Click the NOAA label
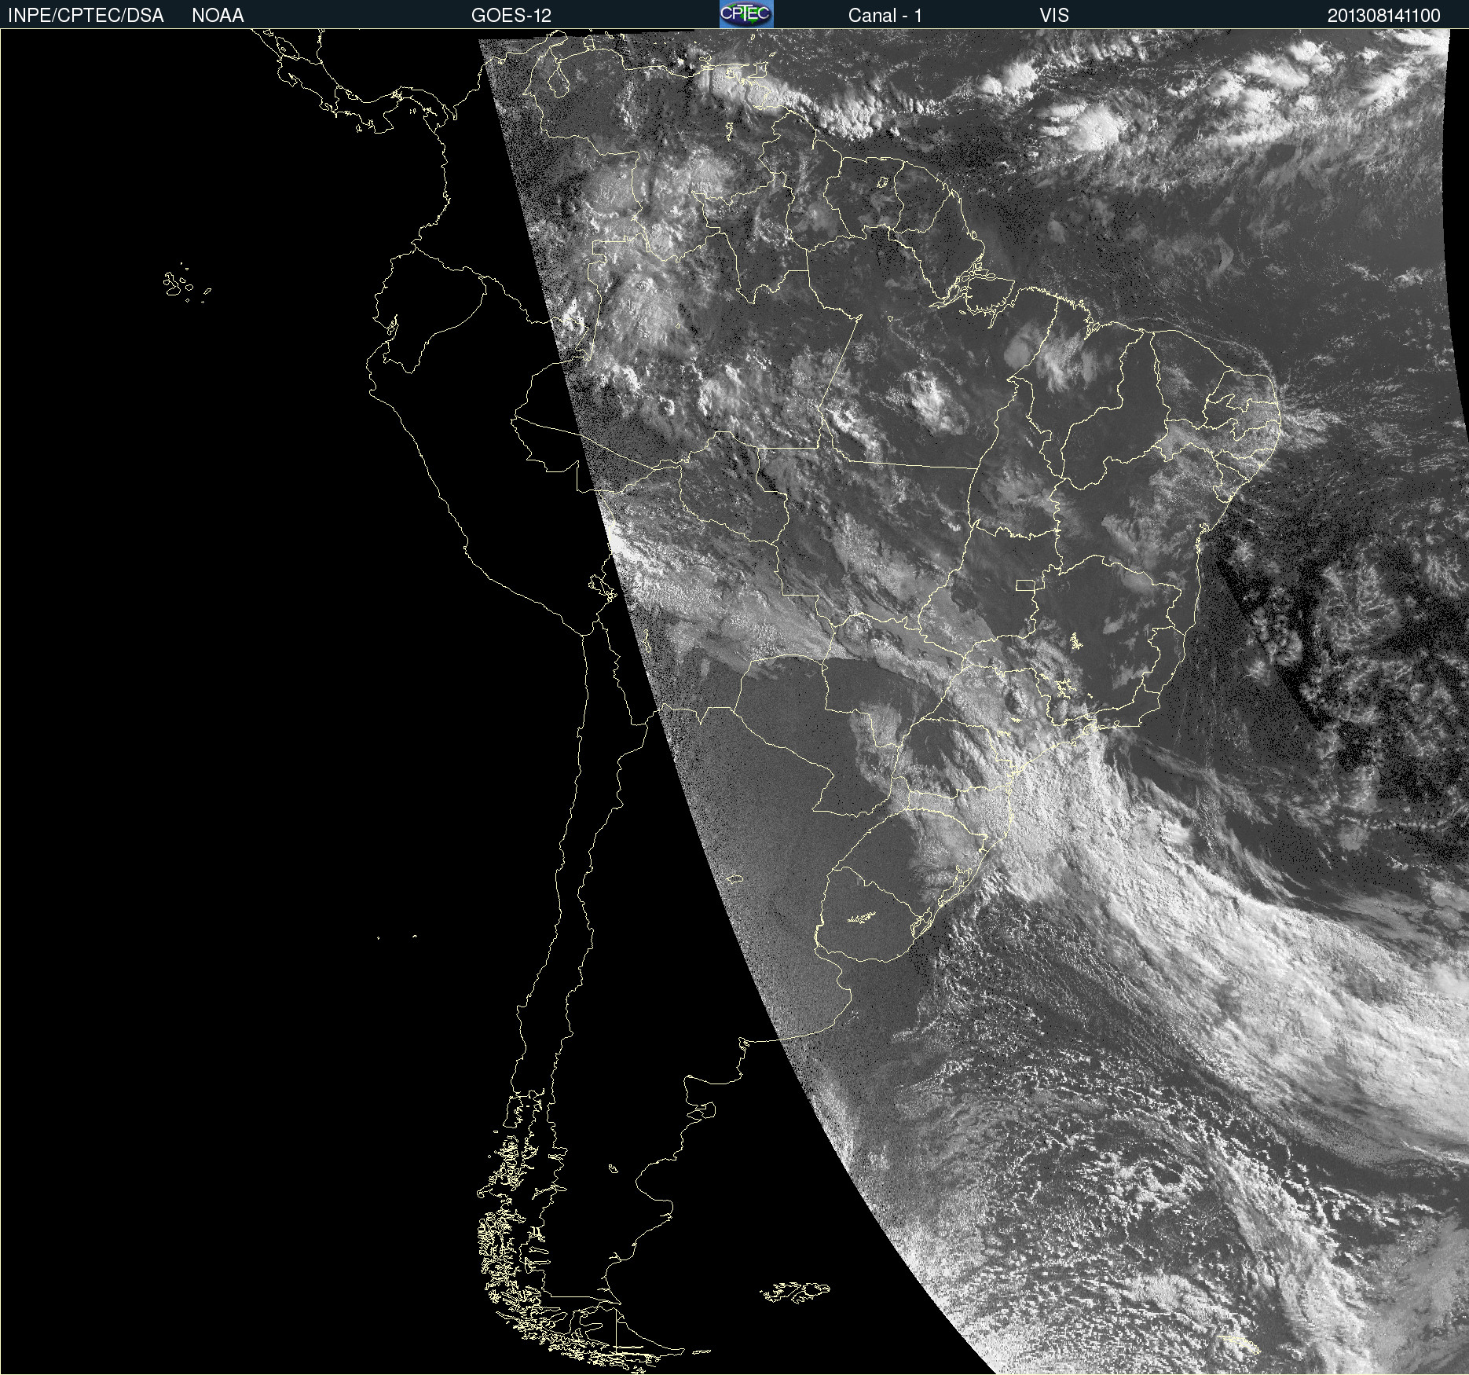The width and height of the screenshot is (1469, 1375). (218, 16)
